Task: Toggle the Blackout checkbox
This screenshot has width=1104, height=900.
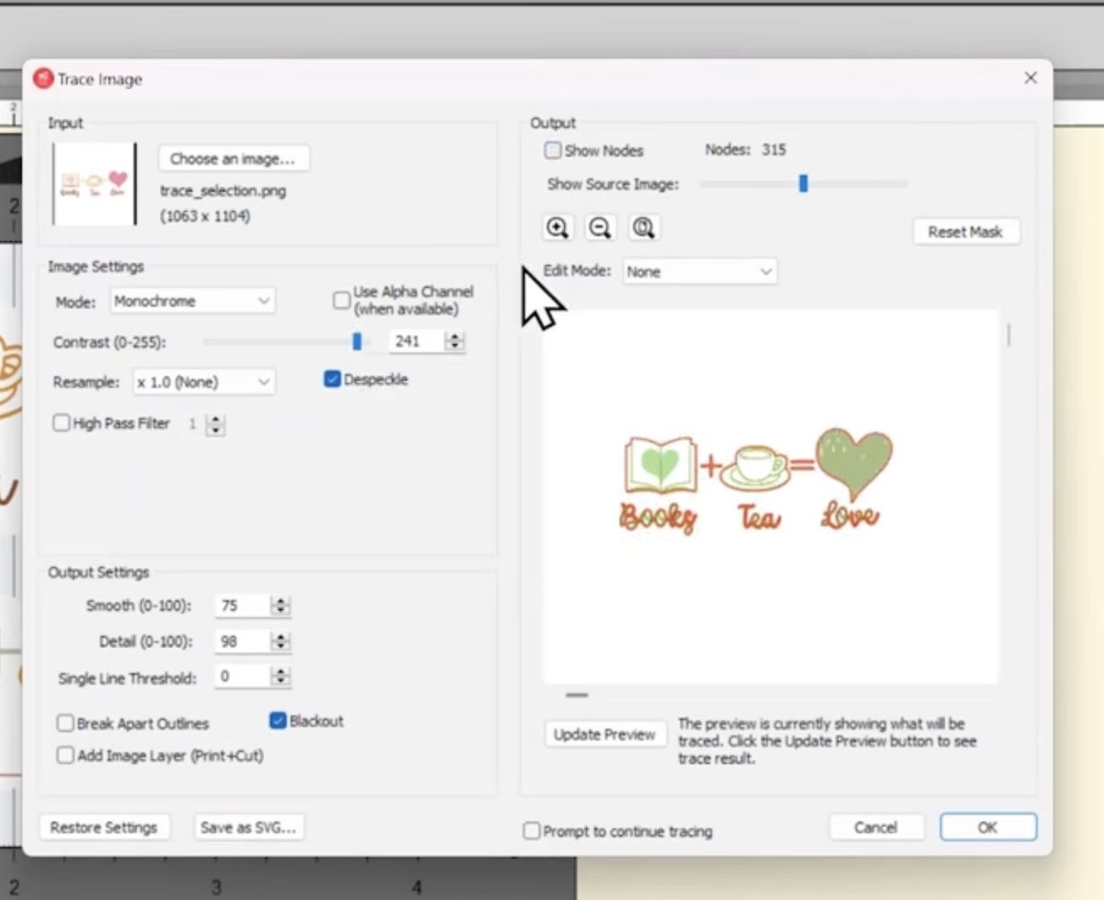Action: click(x=278, y=721)
